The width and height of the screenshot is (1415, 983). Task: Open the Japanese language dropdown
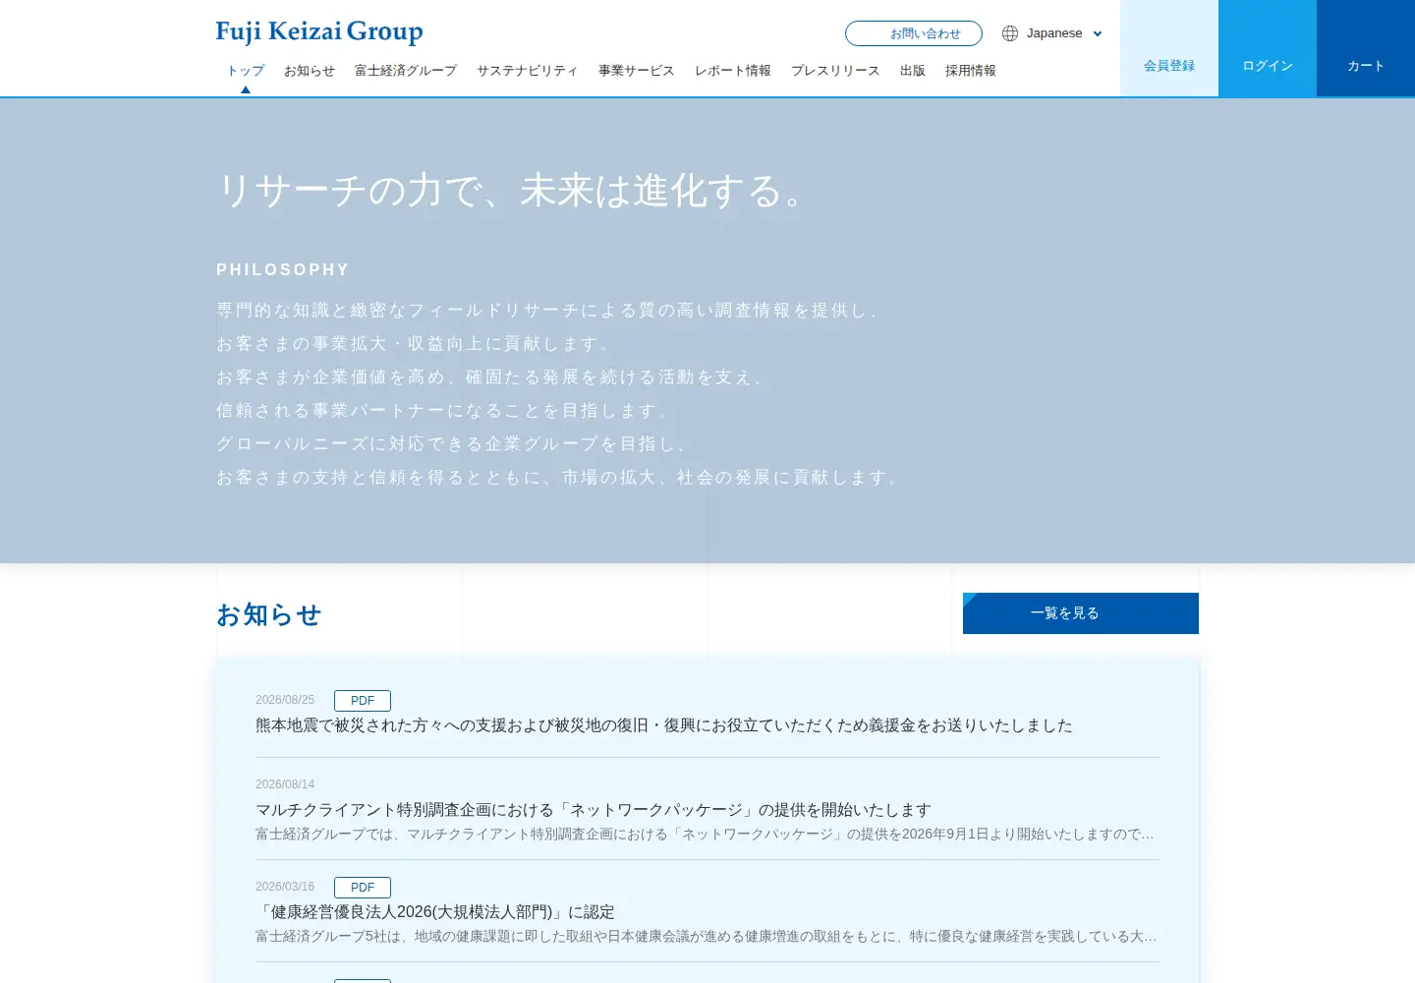point(1063,33)
